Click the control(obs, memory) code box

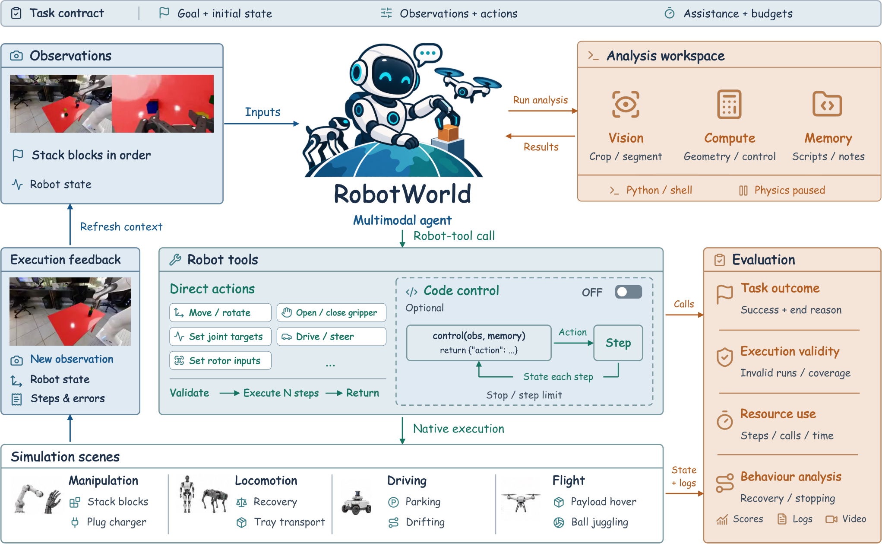click(x=479, y=343)
